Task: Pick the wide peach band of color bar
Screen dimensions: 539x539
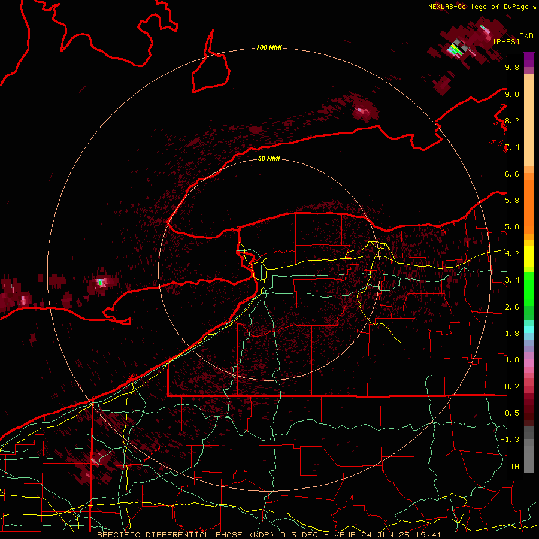Action: point(529,123)
